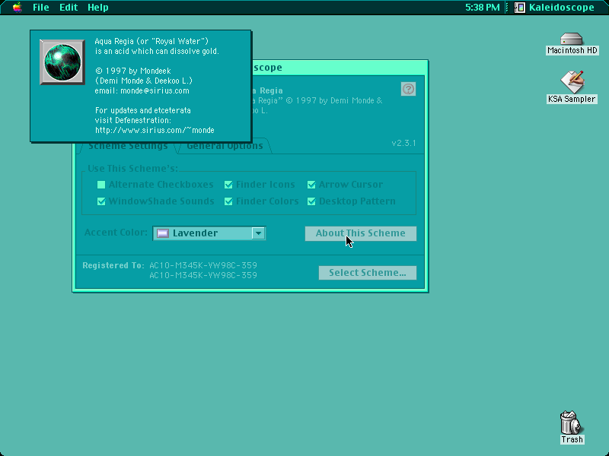The image size is (609, 456).
Task: Click the Use This Scheme's group label
Action: [x=132, y=169]
